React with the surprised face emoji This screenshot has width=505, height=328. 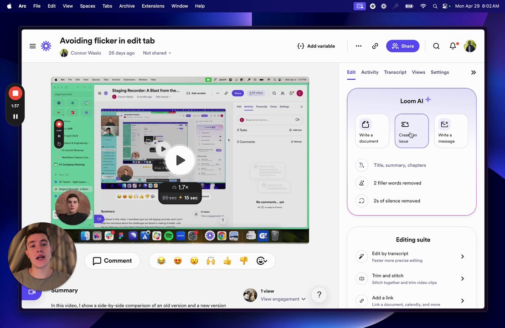194,261
